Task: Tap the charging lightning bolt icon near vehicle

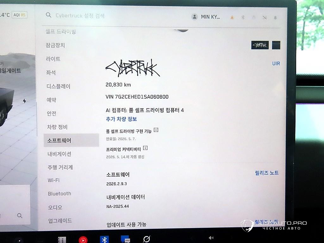Action: click(x=25, y=101)
